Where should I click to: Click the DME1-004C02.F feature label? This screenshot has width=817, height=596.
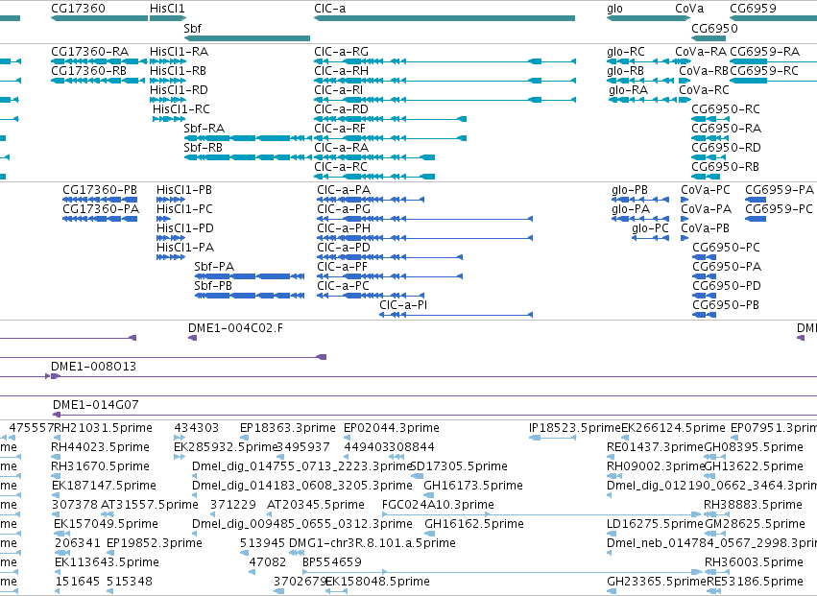235,328
